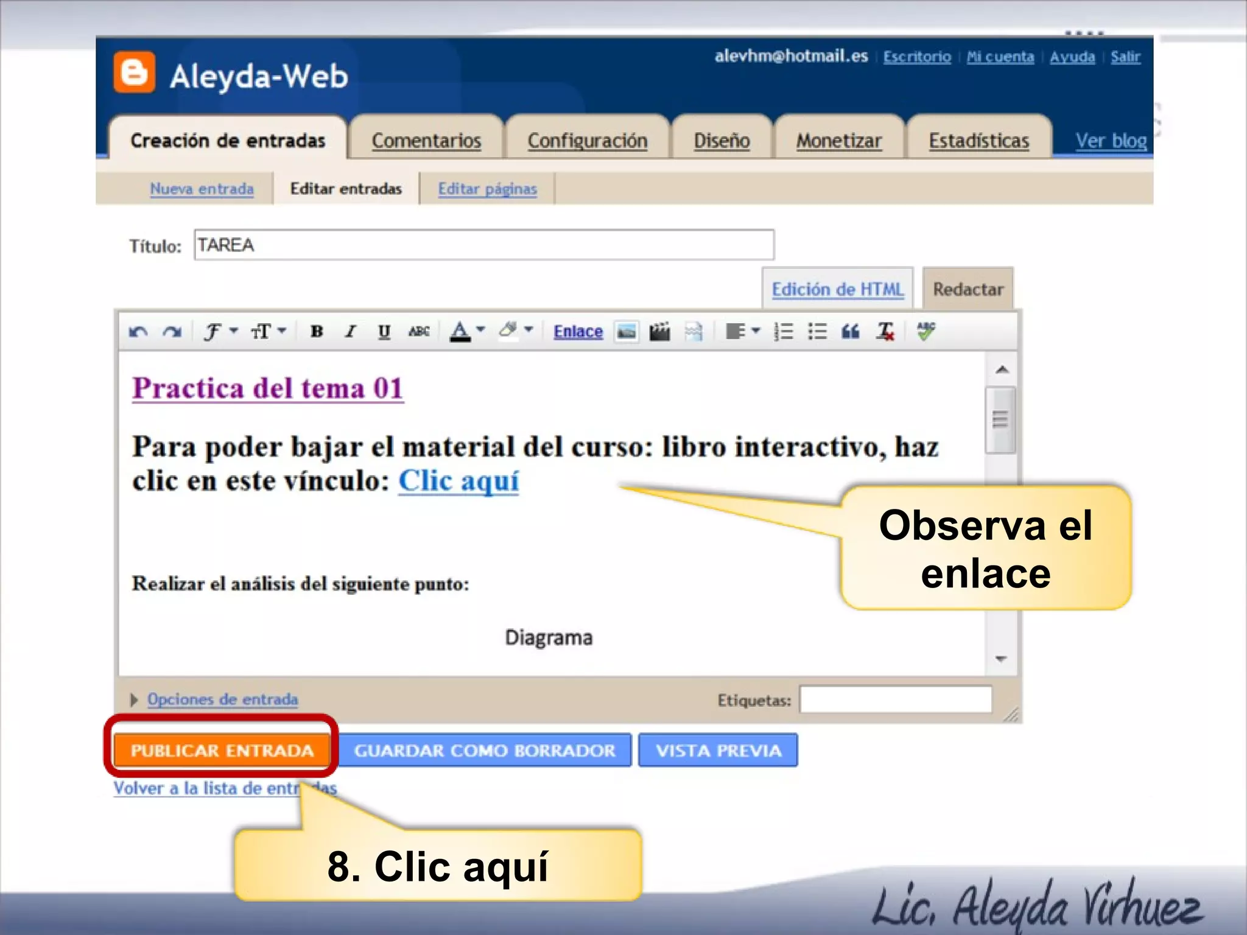Viewport: 1247px width, 935px height.
Task: Insert an image into the post
Action: 627,332
